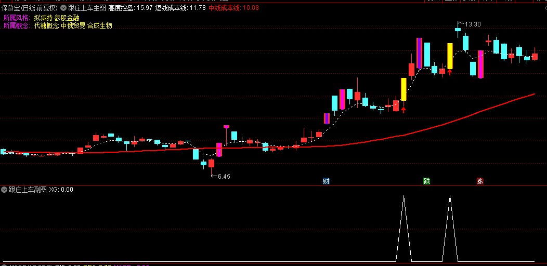Click the 所属概念 label
This screenshot has height=266, width=547.
tap(17, 25)
